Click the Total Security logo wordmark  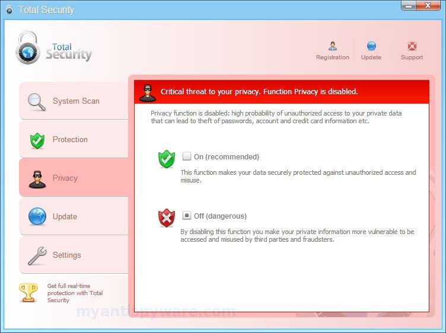tap(69, 52)
